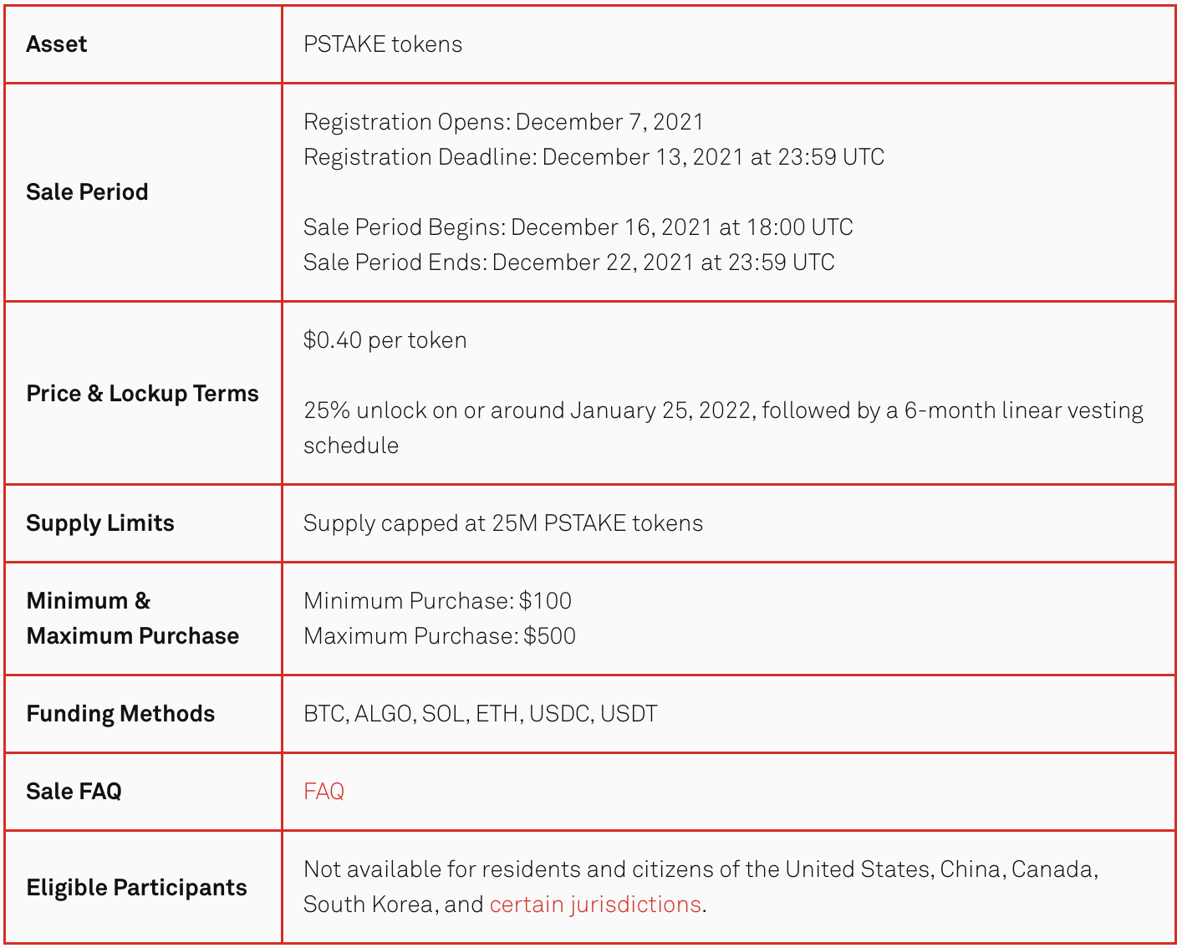This screenshot has width=1182, height=948.
Task: Click the Minimum Purchase: $100 line
Action: (x=437, y=601)
